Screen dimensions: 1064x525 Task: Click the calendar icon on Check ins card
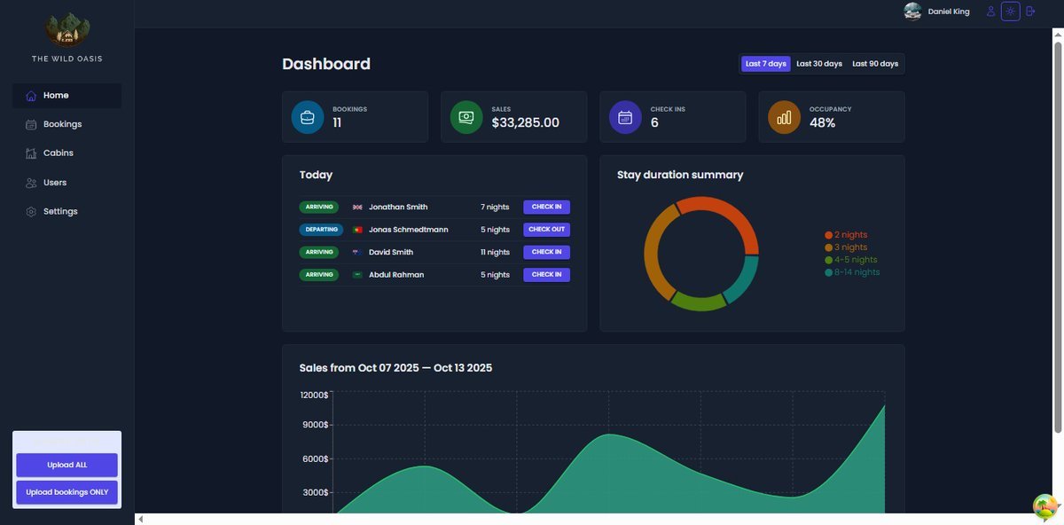625,117
